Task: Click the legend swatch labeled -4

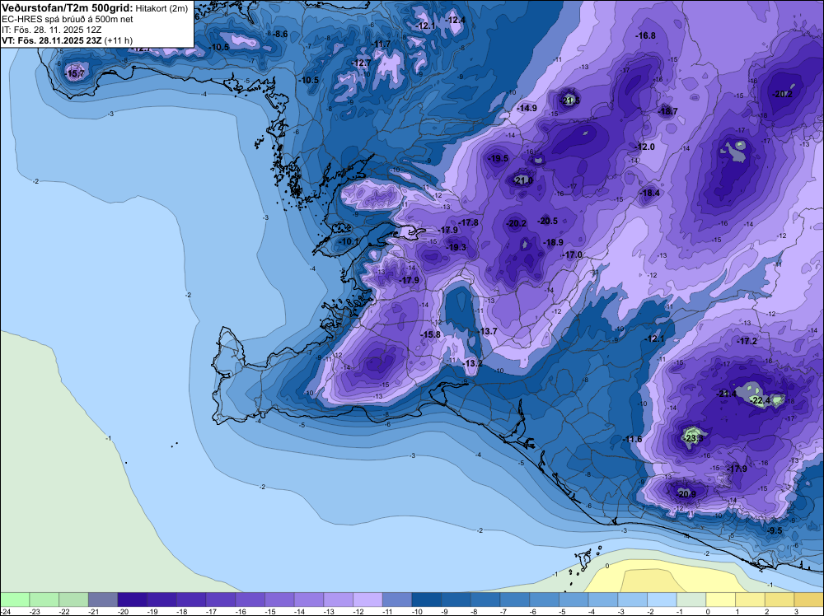Action: (x=603, y=600)
